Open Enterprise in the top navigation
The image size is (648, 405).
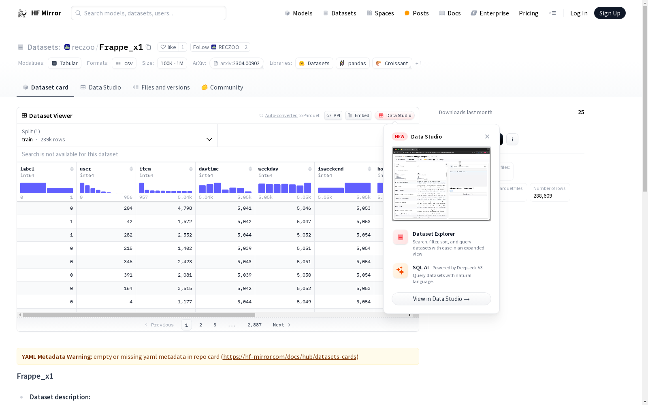point(490,13)
